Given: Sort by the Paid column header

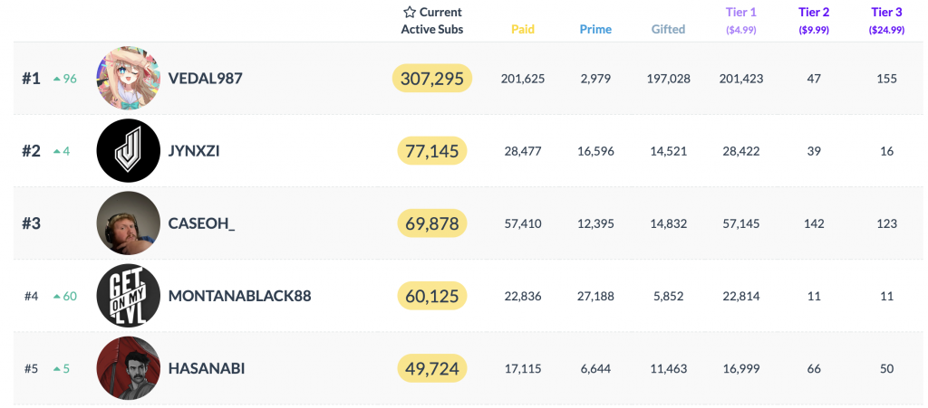Looking at the screenshot, I should tap(523, 29).
